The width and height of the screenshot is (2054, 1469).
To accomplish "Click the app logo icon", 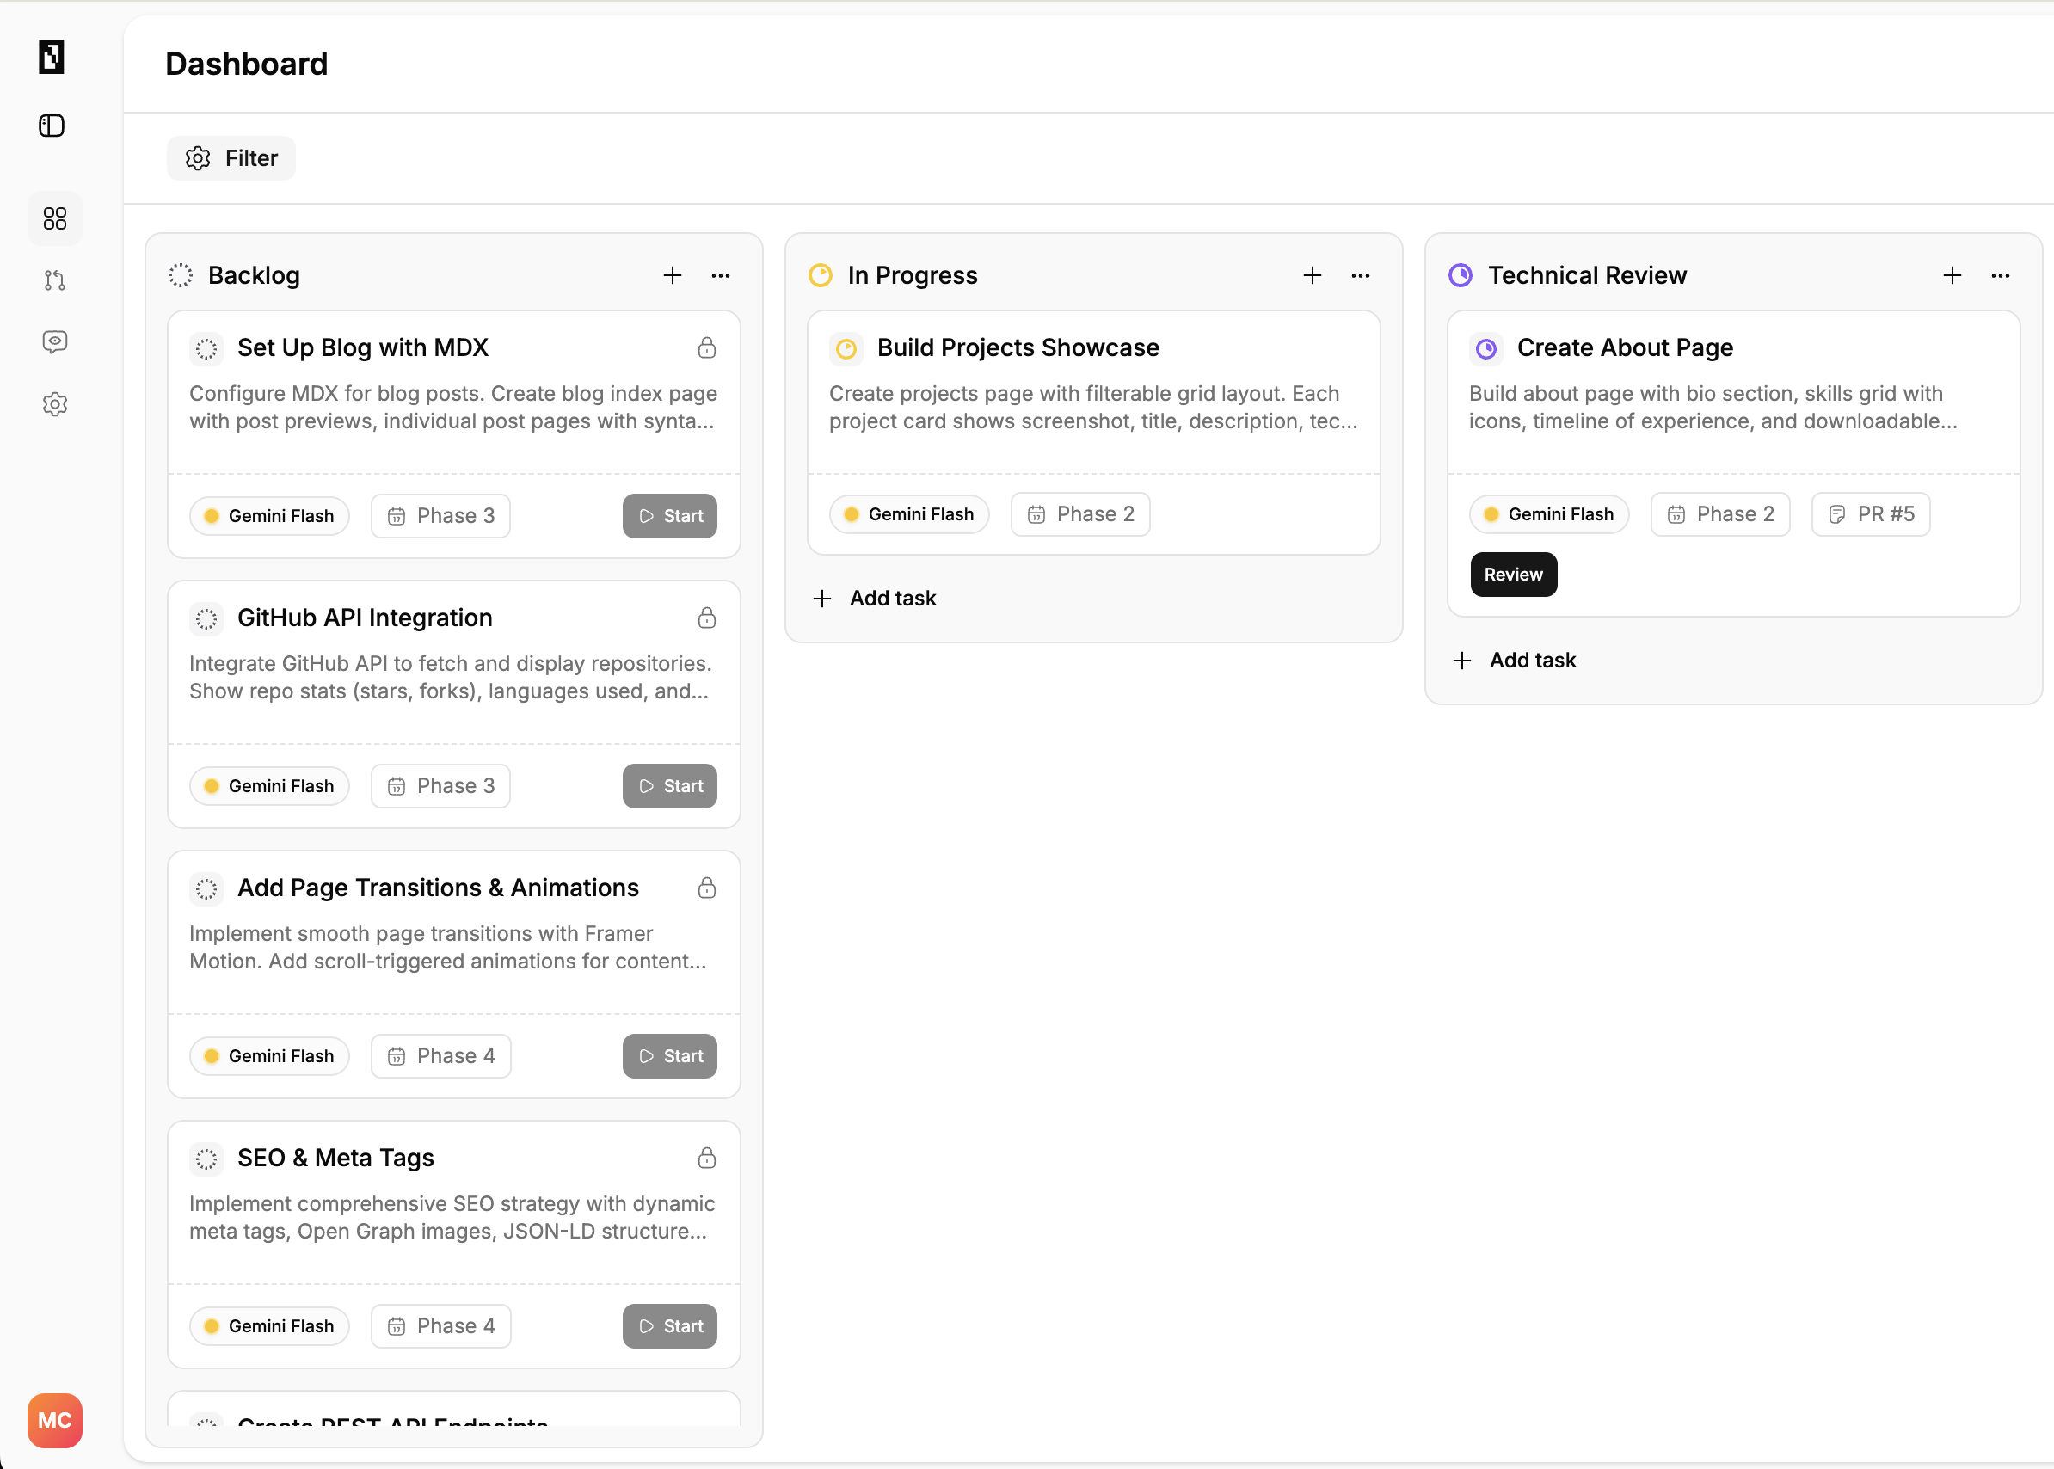I will [52, 57].
